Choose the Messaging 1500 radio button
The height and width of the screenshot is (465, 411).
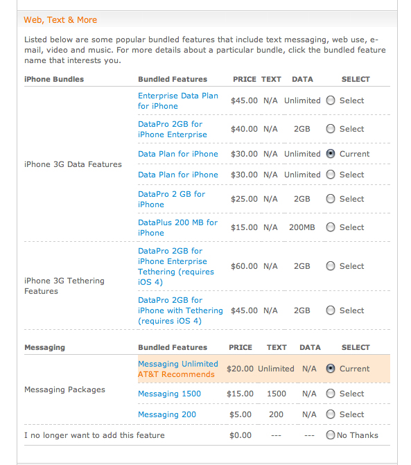(x=331, y=394)
